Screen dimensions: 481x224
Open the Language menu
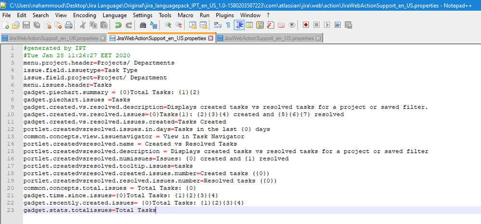pos(115,15)
